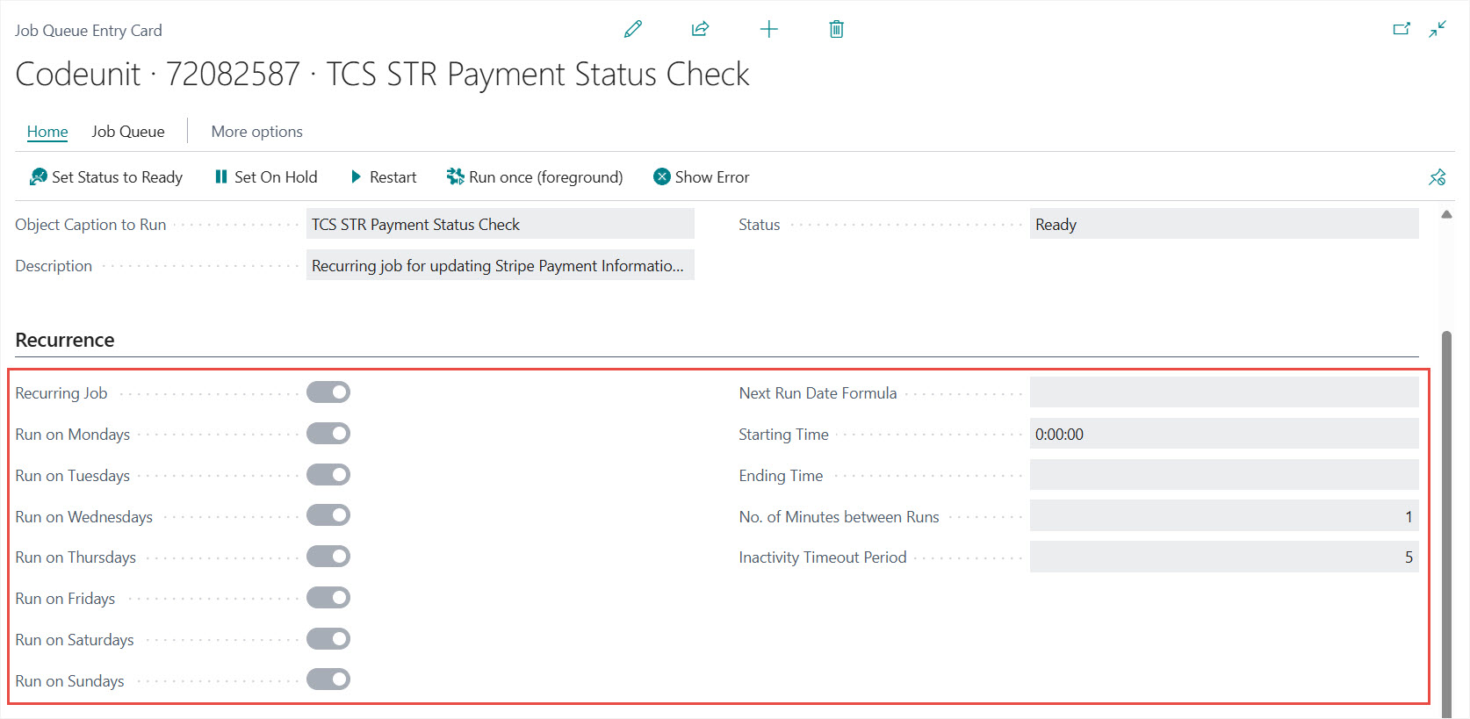Click the pin action bar icon
This screenshot has height=719, width=1470.
1437,177
